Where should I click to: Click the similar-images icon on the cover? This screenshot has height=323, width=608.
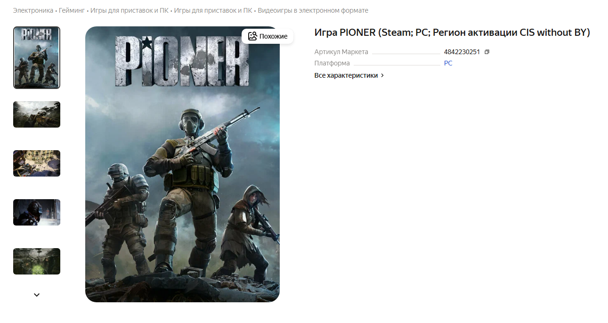252,36
